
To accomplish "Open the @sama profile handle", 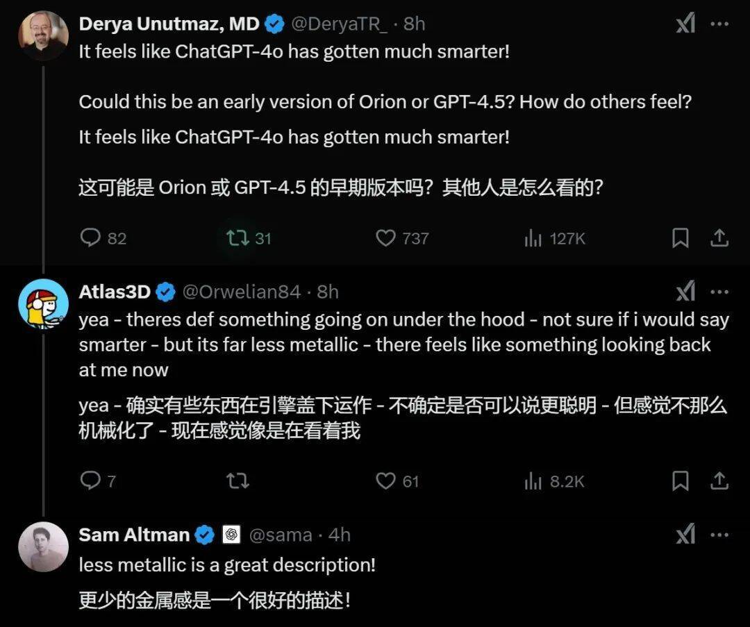I will point(281,535).
